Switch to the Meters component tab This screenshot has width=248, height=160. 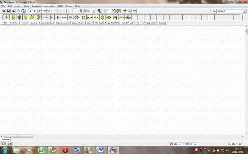[x=24, y=23]
